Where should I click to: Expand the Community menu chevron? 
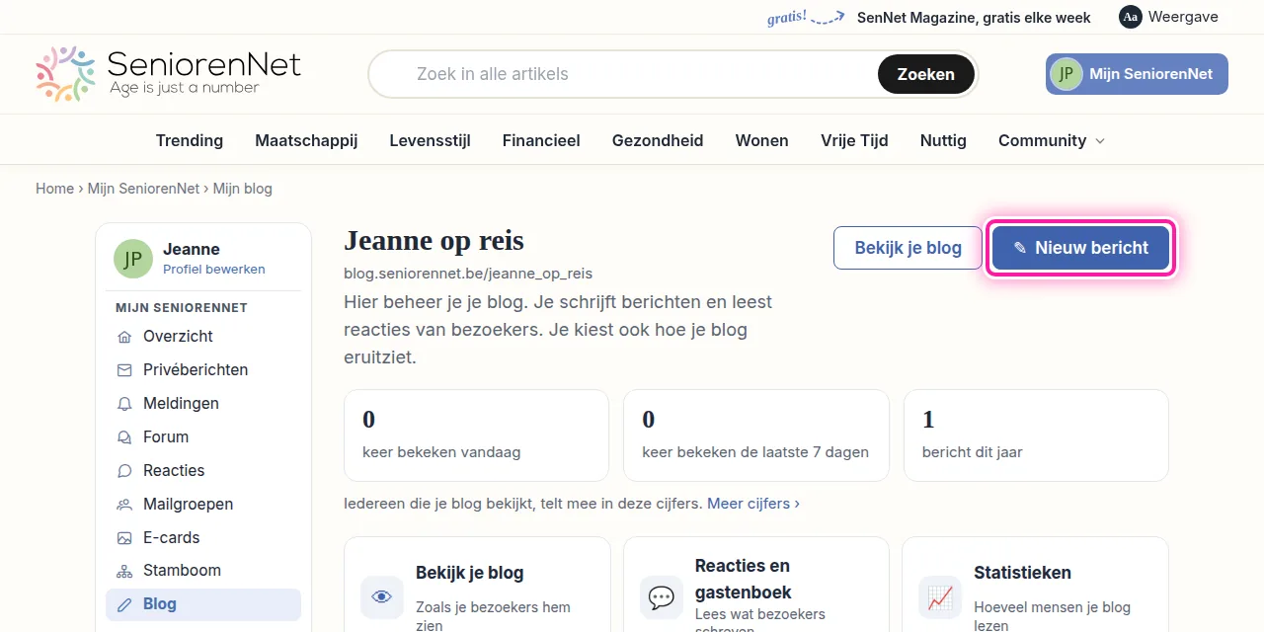click(1100, 141)
